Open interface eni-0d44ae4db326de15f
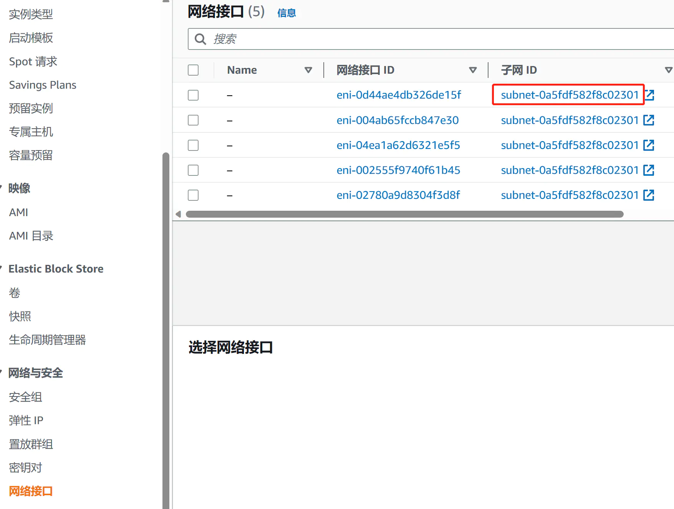 tap(399, 95)
